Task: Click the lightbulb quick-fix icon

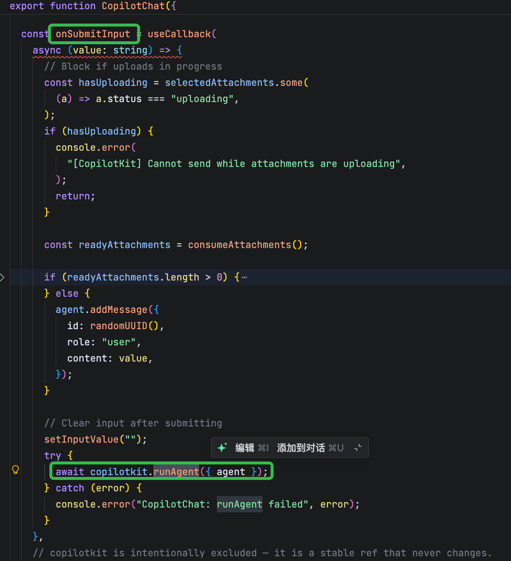Action: (x=15, y=470)
